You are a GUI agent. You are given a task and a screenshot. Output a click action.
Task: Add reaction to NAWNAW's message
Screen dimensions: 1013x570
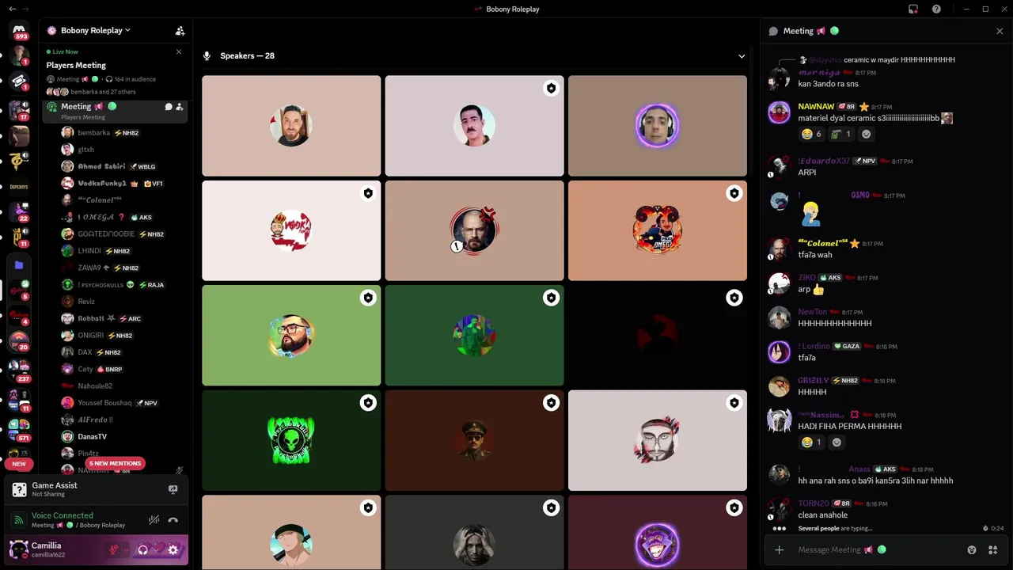[866, 134]
